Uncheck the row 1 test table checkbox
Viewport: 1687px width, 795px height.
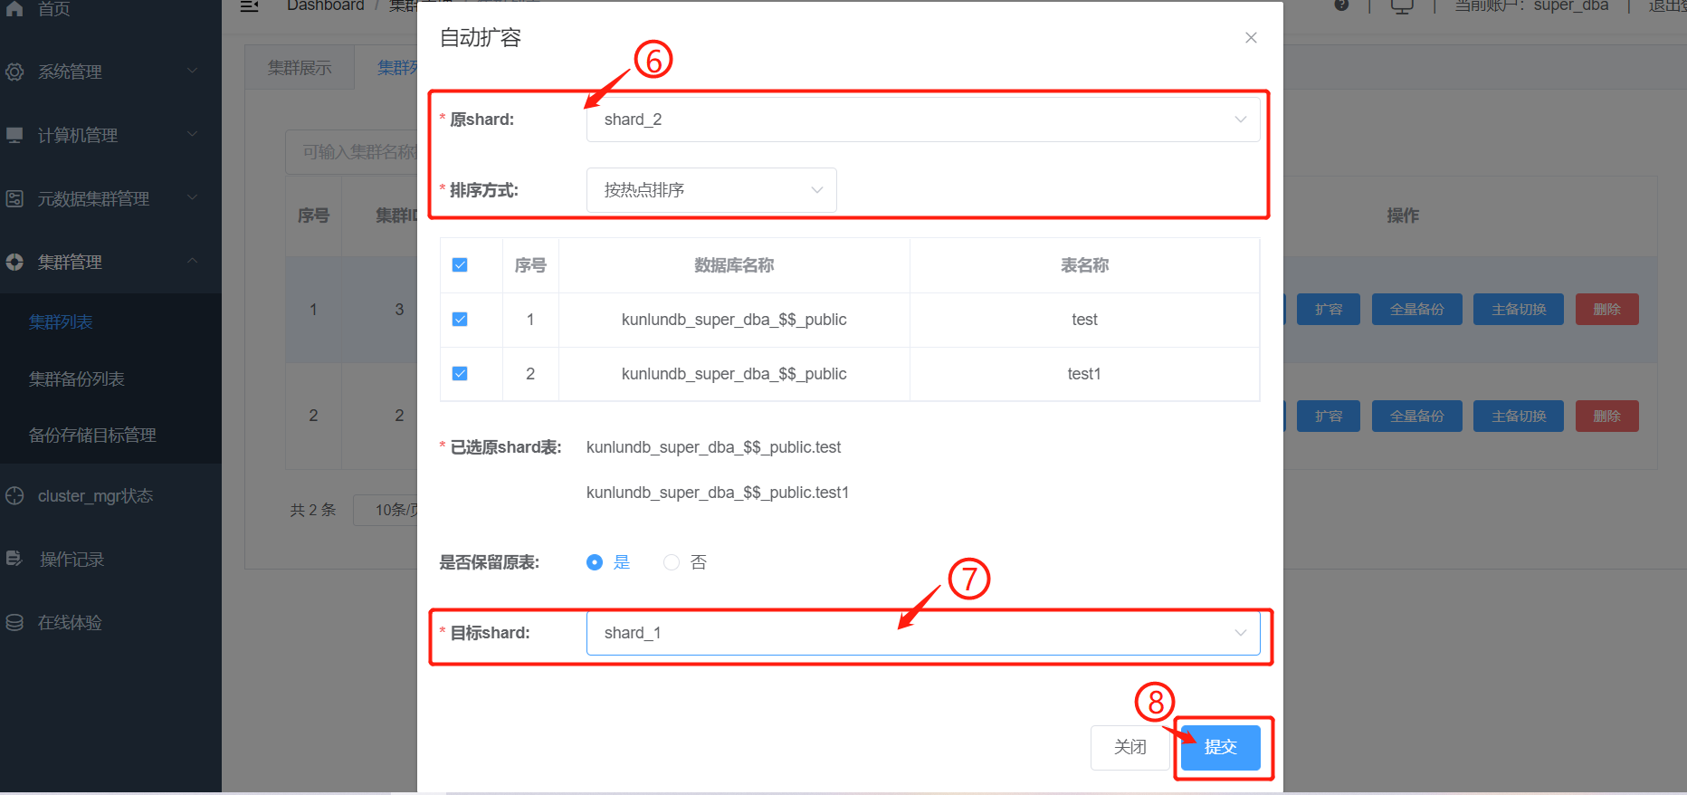pyautogui.click(x=460, y=320)
